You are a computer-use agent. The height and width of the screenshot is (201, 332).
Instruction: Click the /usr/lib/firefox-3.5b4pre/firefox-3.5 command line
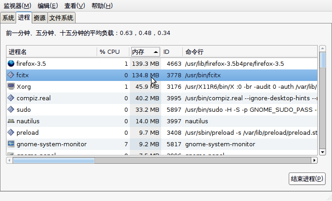click(234, 63)
